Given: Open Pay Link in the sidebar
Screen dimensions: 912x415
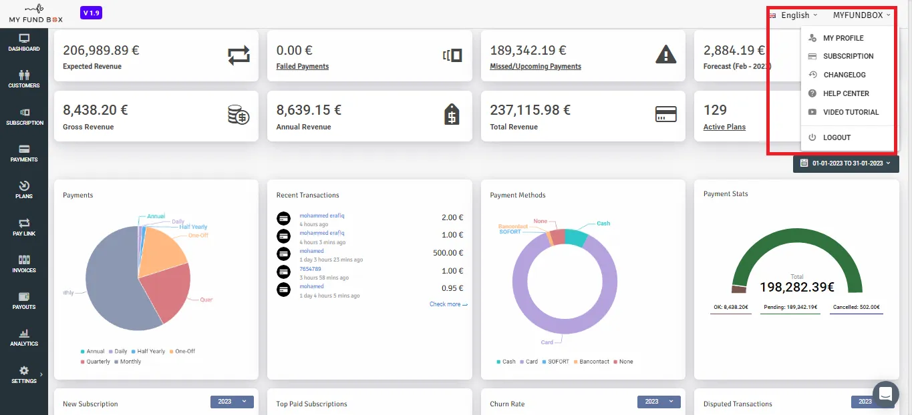Looking at the screenshot, I should coord(24,228).
